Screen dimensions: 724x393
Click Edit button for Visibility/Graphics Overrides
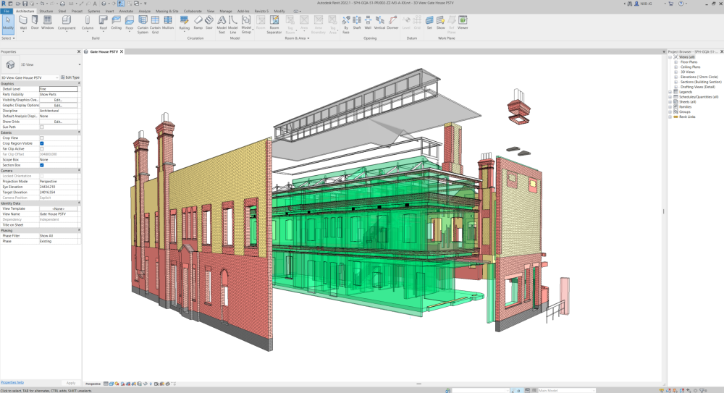(58, 100)
